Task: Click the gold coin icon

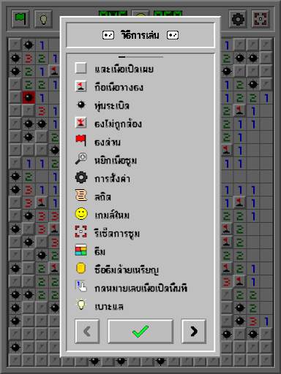Action: (x=80, y=268)
